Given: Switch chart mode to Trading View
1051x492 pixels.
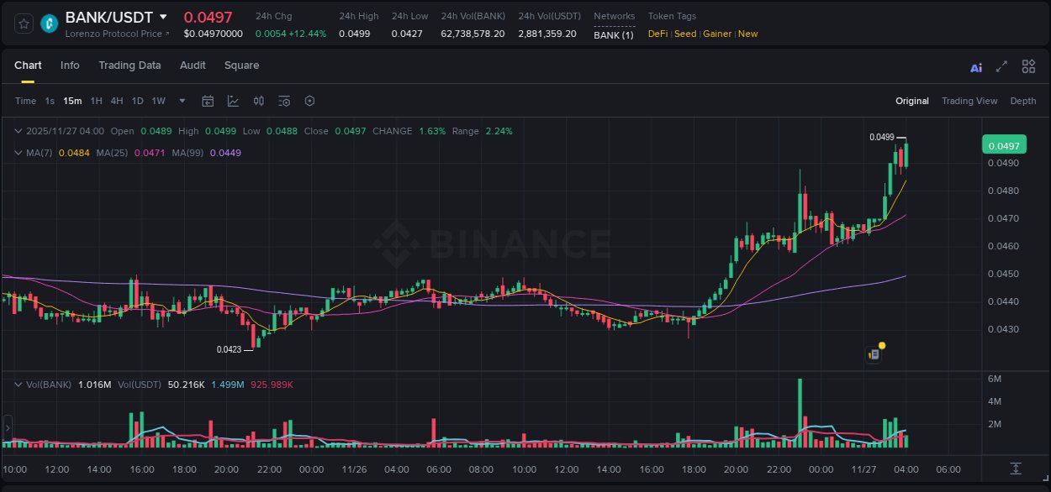Looking at the screenshot, I should pyautogui.click(x=969, y=101).
